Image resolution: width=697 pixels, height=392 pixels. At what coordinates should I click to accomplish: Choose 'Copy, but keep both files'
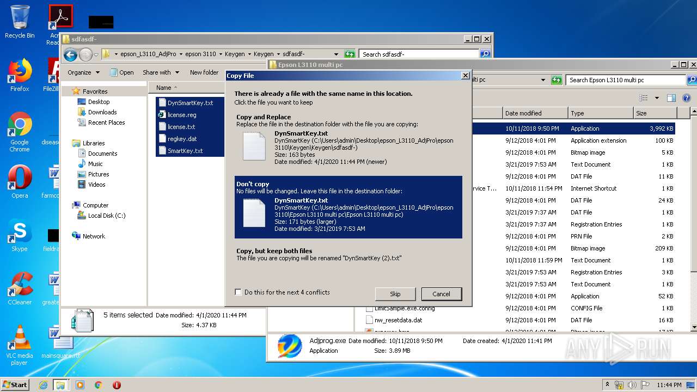click(x=348, y=254)
